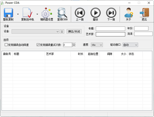Click the 艺术家 column header in track list
Viewport: 154px width, 117px height.
pos(58,54)
